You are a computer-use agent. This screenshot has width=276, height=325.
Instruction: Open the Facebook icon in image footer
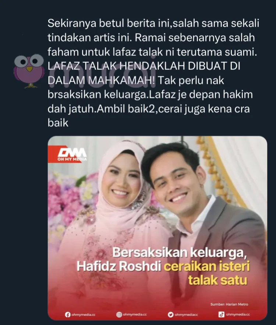coord(67,315)
